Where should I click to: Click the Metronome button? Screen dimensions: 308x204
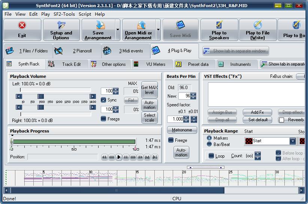click(182, 130)
